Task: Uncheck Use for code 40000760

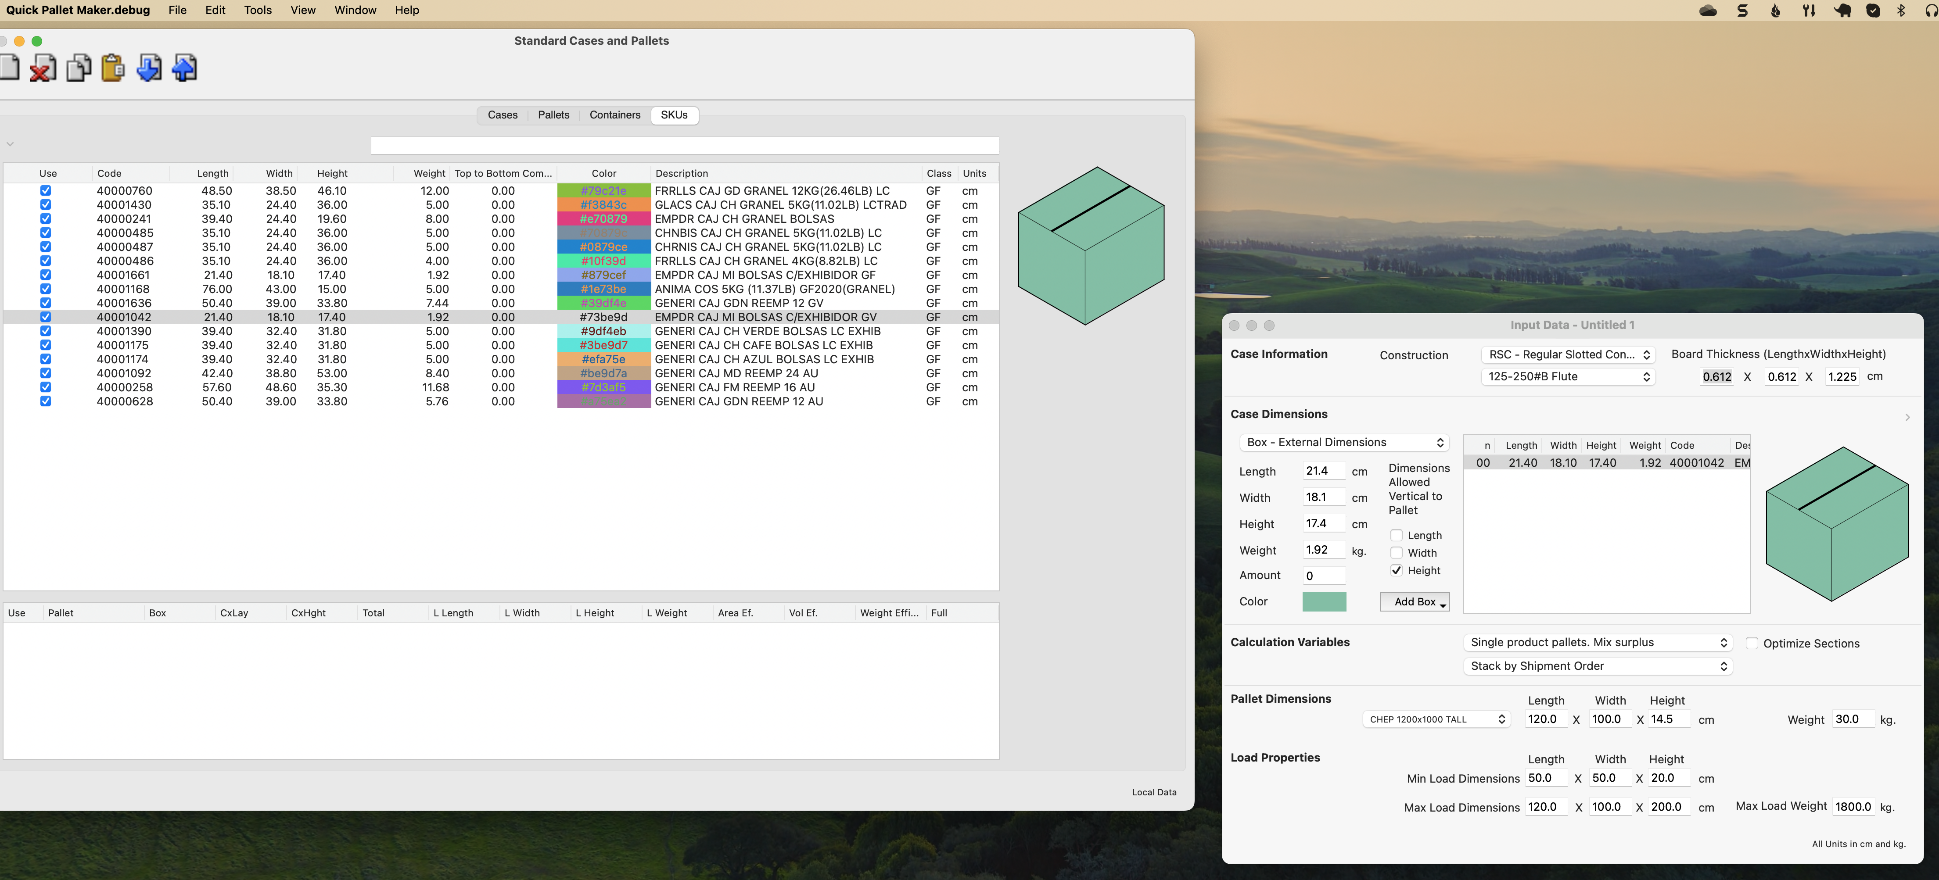Action: click(x=46, y=191)
